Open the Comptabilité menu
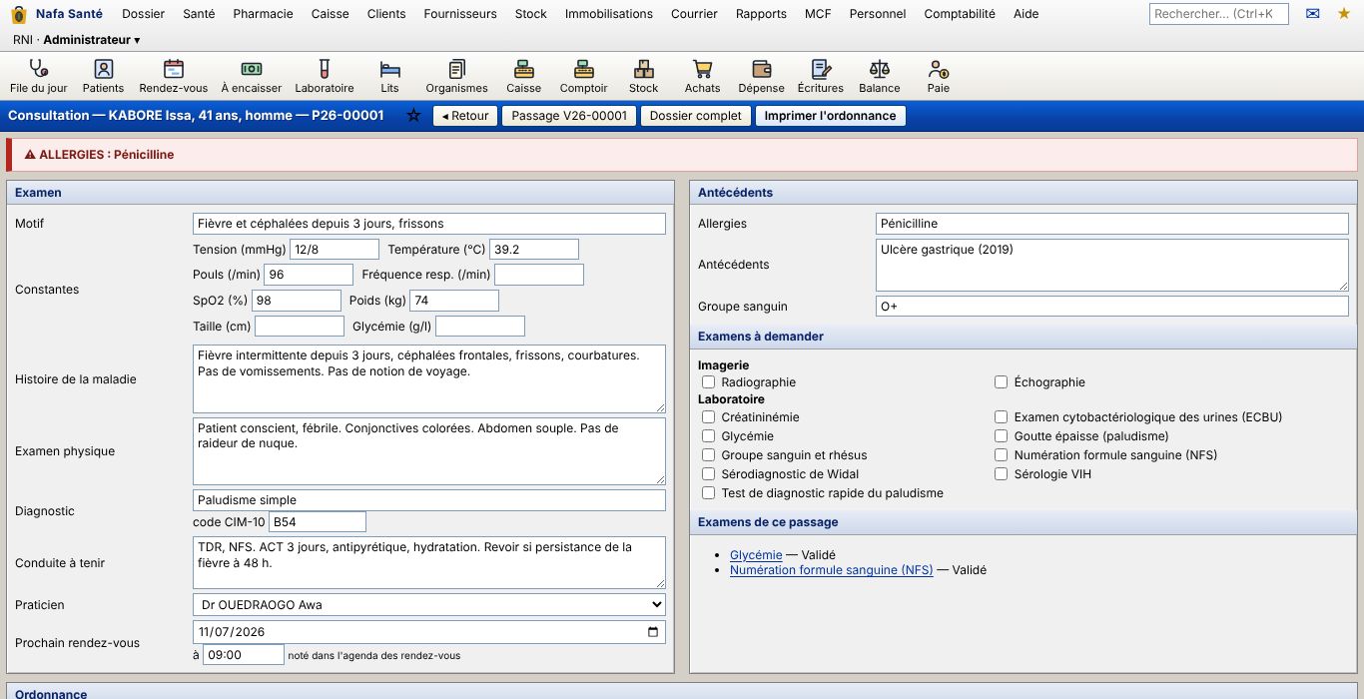This screenshot has width=1364, height=699. coord(960,14)
